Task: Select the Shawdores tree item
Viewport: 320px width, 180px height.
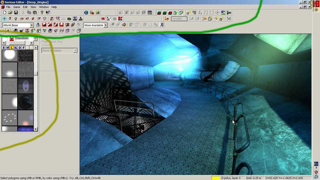Action: (22, 38)
